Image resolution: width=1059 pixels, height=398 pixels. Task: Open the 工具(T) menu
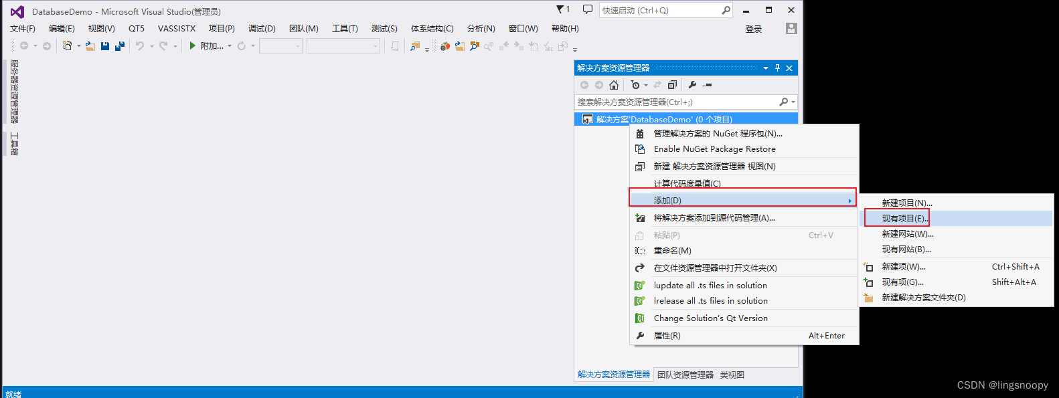345,29
